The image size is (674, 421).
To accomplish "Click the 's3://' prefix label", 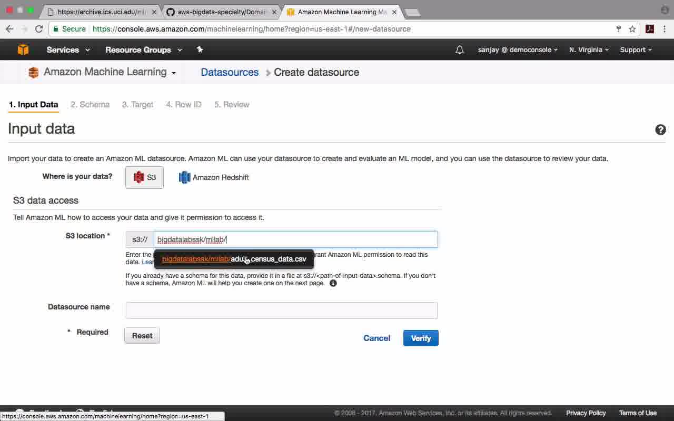I will tap(140, 239).
